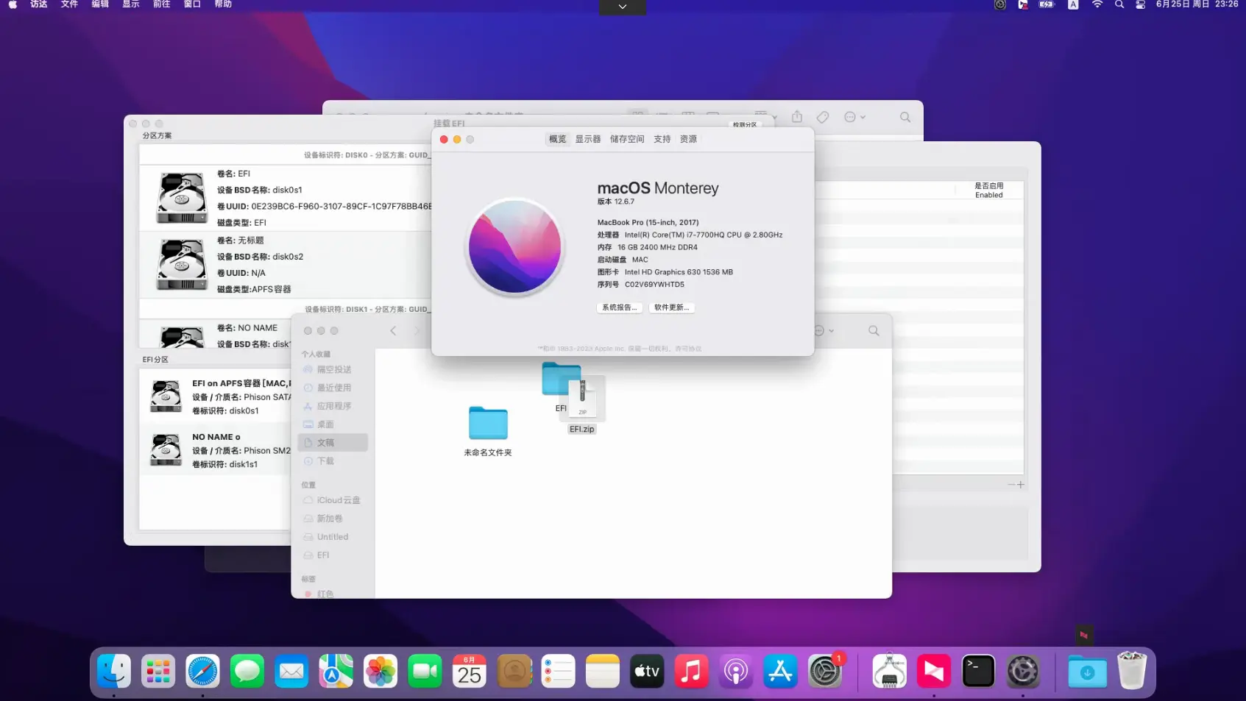Click the tag icon in Finder toolbar
Image resolution: width=1246 pixels, height=701 pixels.
(823, 117)
